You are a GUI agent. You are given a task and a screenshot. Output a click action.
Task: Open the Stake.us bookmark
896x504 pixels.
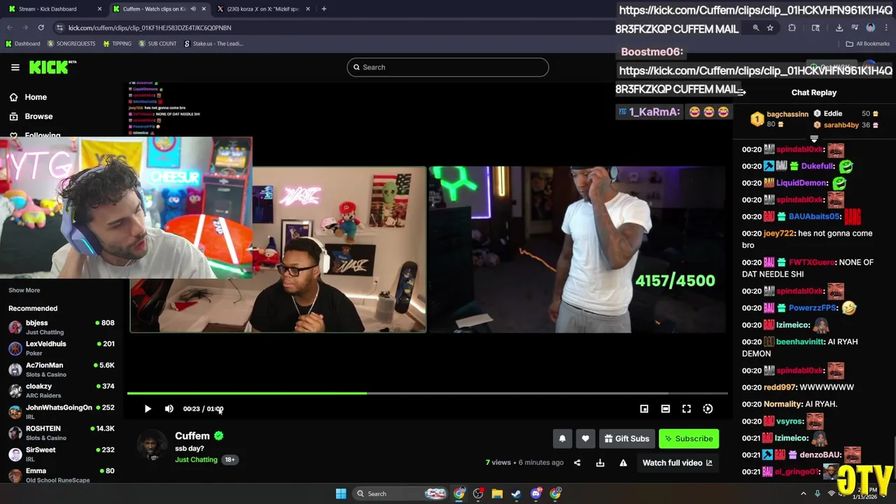213,43
